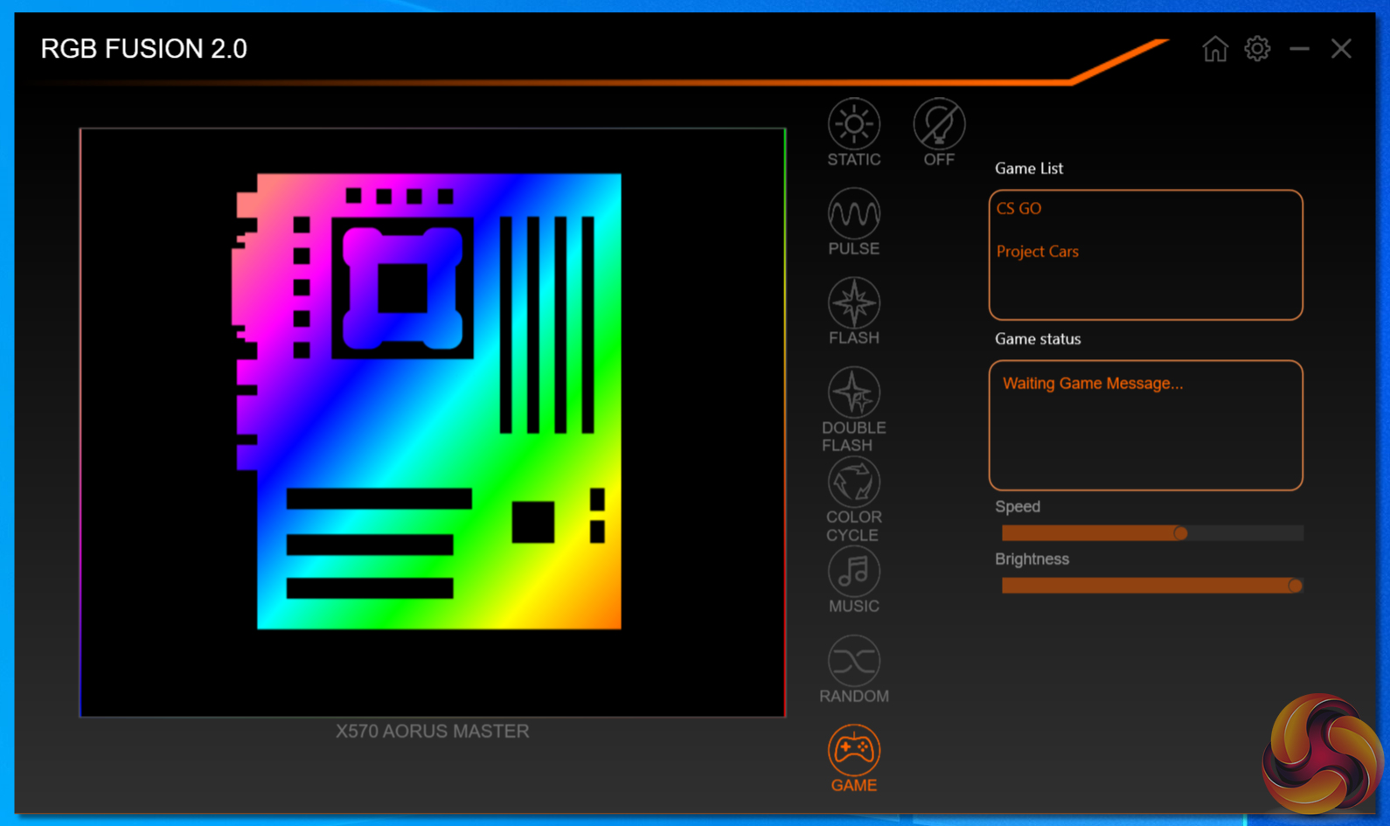Minimize the RGB Fusion window

(1299, 49)
